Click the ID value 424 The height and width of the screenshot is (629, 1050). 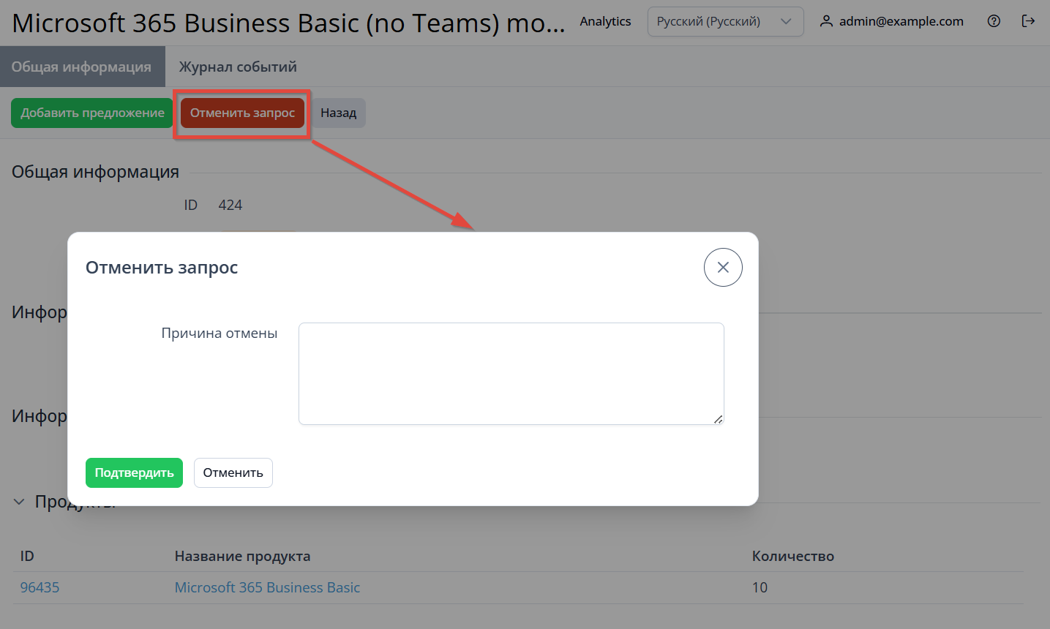(x=230, y=205)
